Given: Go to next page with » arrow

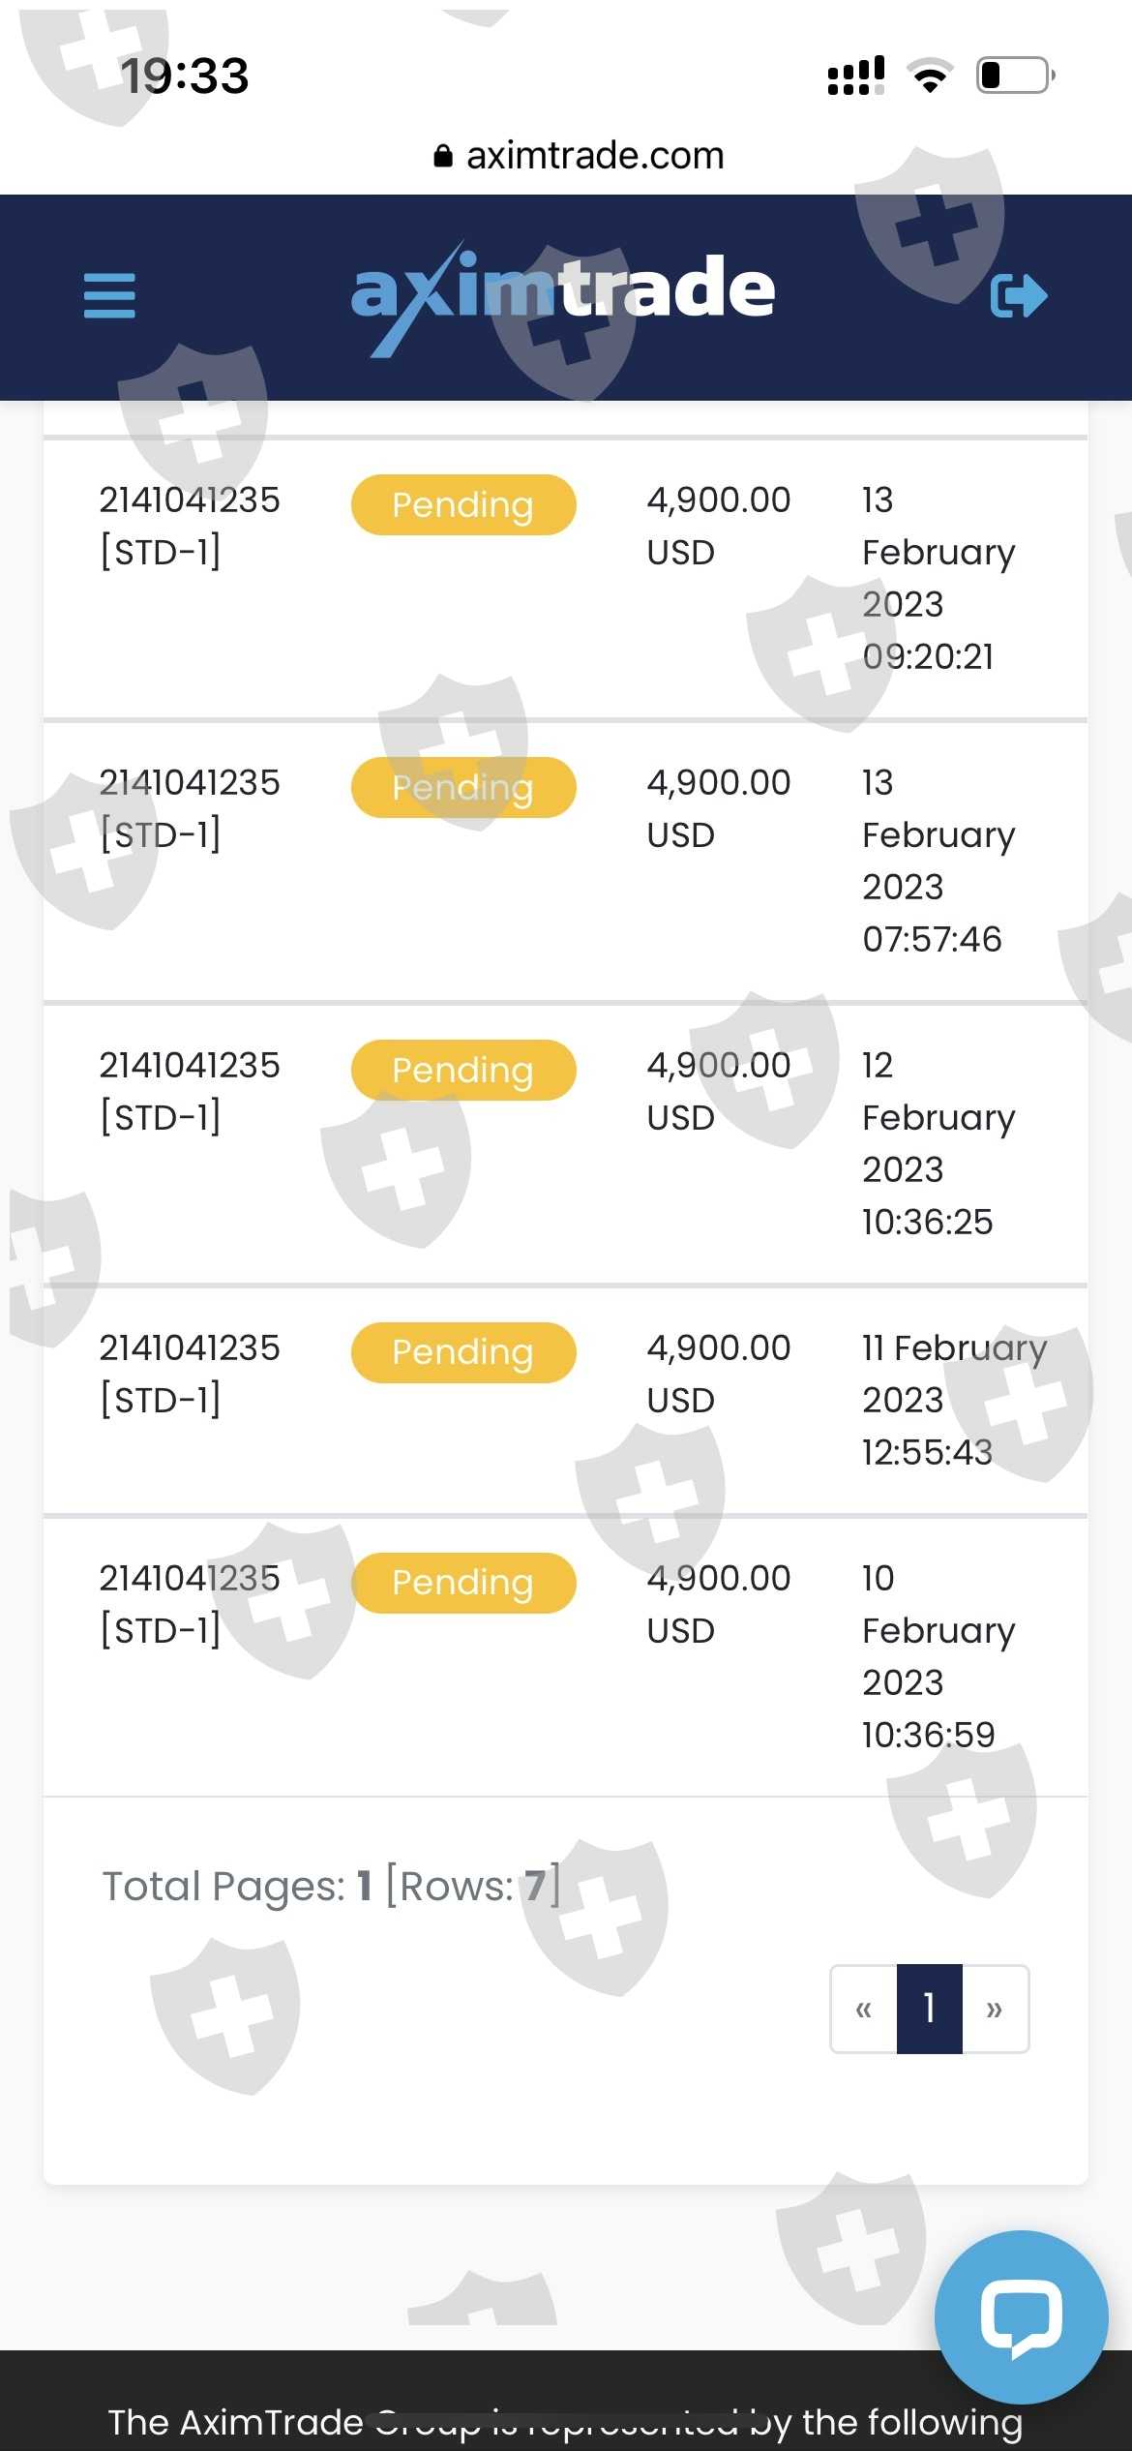Looking at the screenshot, I should (995, 2009).
